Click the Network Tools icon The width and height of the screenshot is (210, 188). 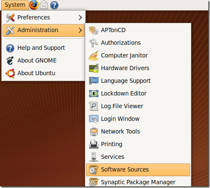pos(94,132)
